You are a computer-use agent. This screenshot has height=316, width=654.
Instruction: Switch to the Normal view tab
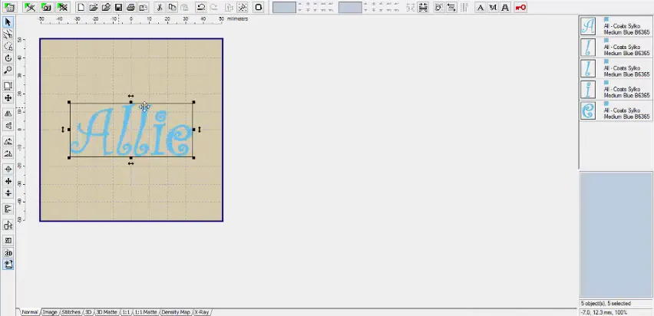[30, 312]
